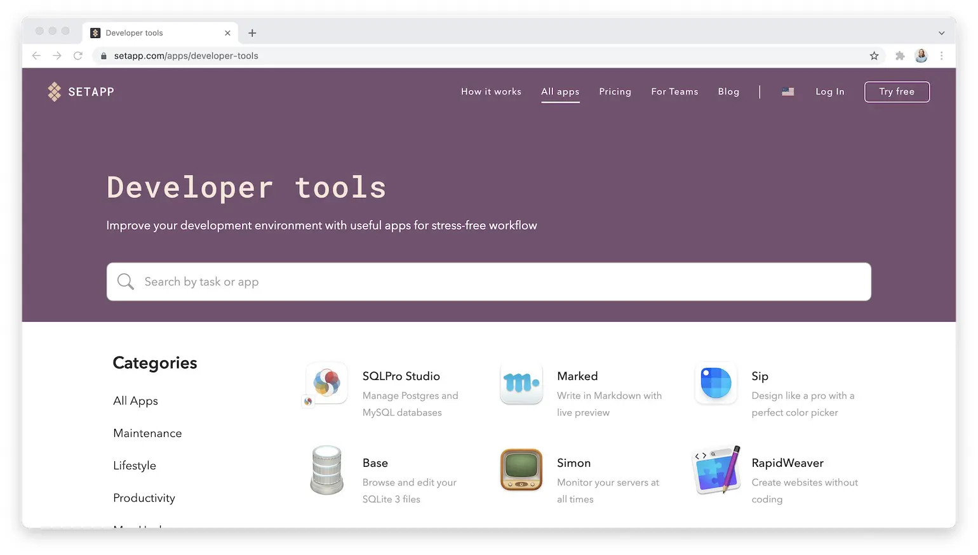Open the US flag language selector

point(787,91)
